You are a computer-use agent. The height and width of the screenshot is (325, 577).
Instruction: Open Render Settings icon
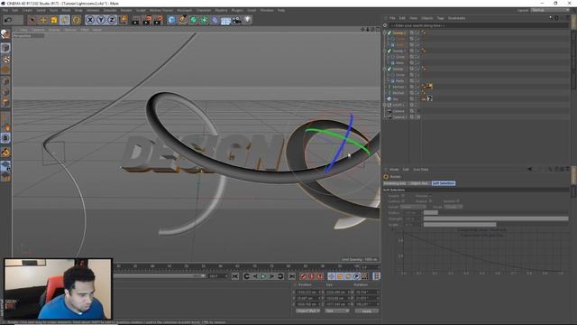(x=159, y=20)
